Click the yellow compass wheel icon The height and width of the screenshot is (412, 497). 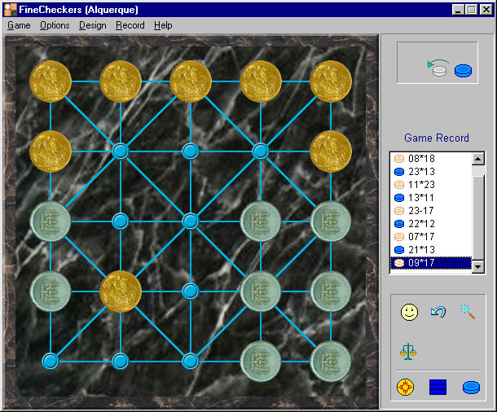pyautogui.click(x=407, y=387)
